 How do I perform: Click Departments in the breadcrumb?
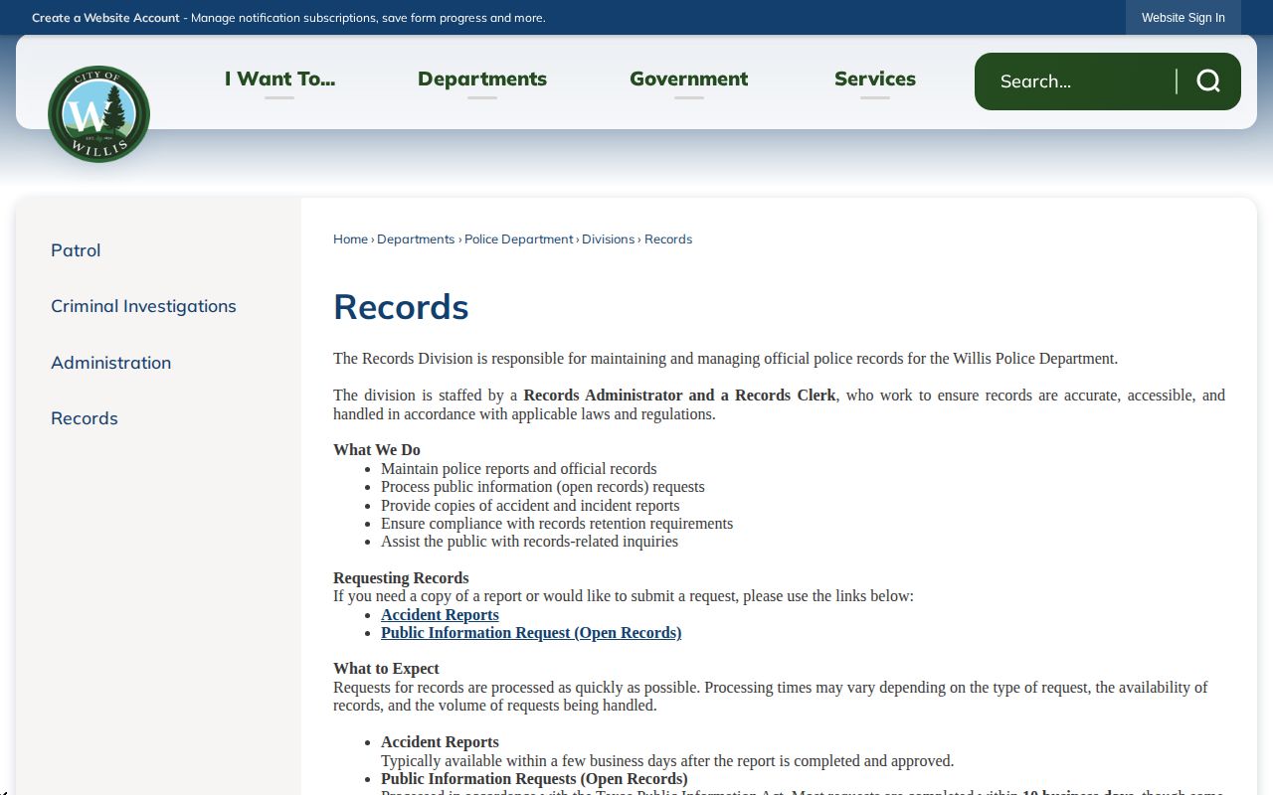416,239
